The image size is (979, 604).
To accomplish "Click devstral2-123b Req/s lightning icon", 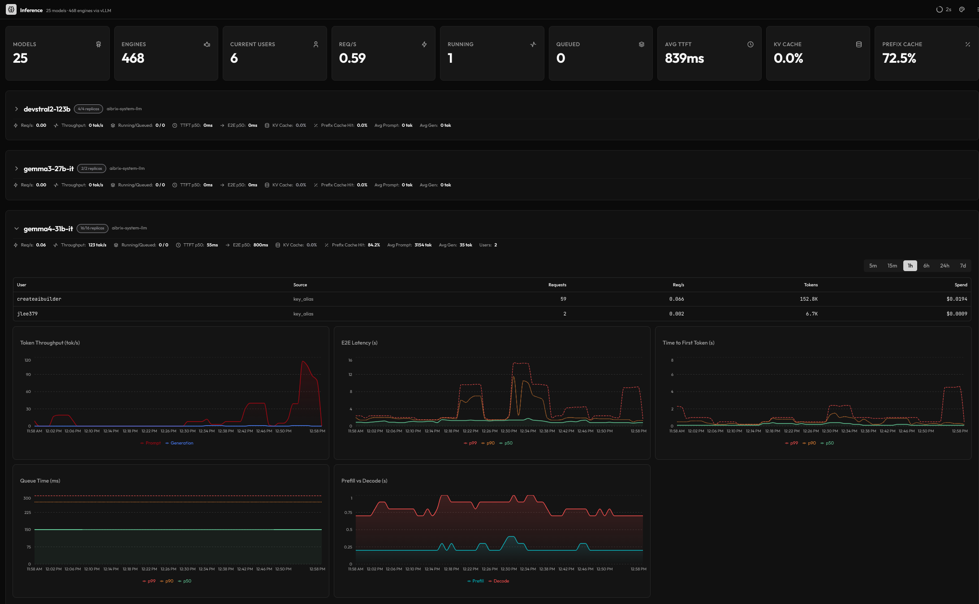I will (x=16, y=125).
